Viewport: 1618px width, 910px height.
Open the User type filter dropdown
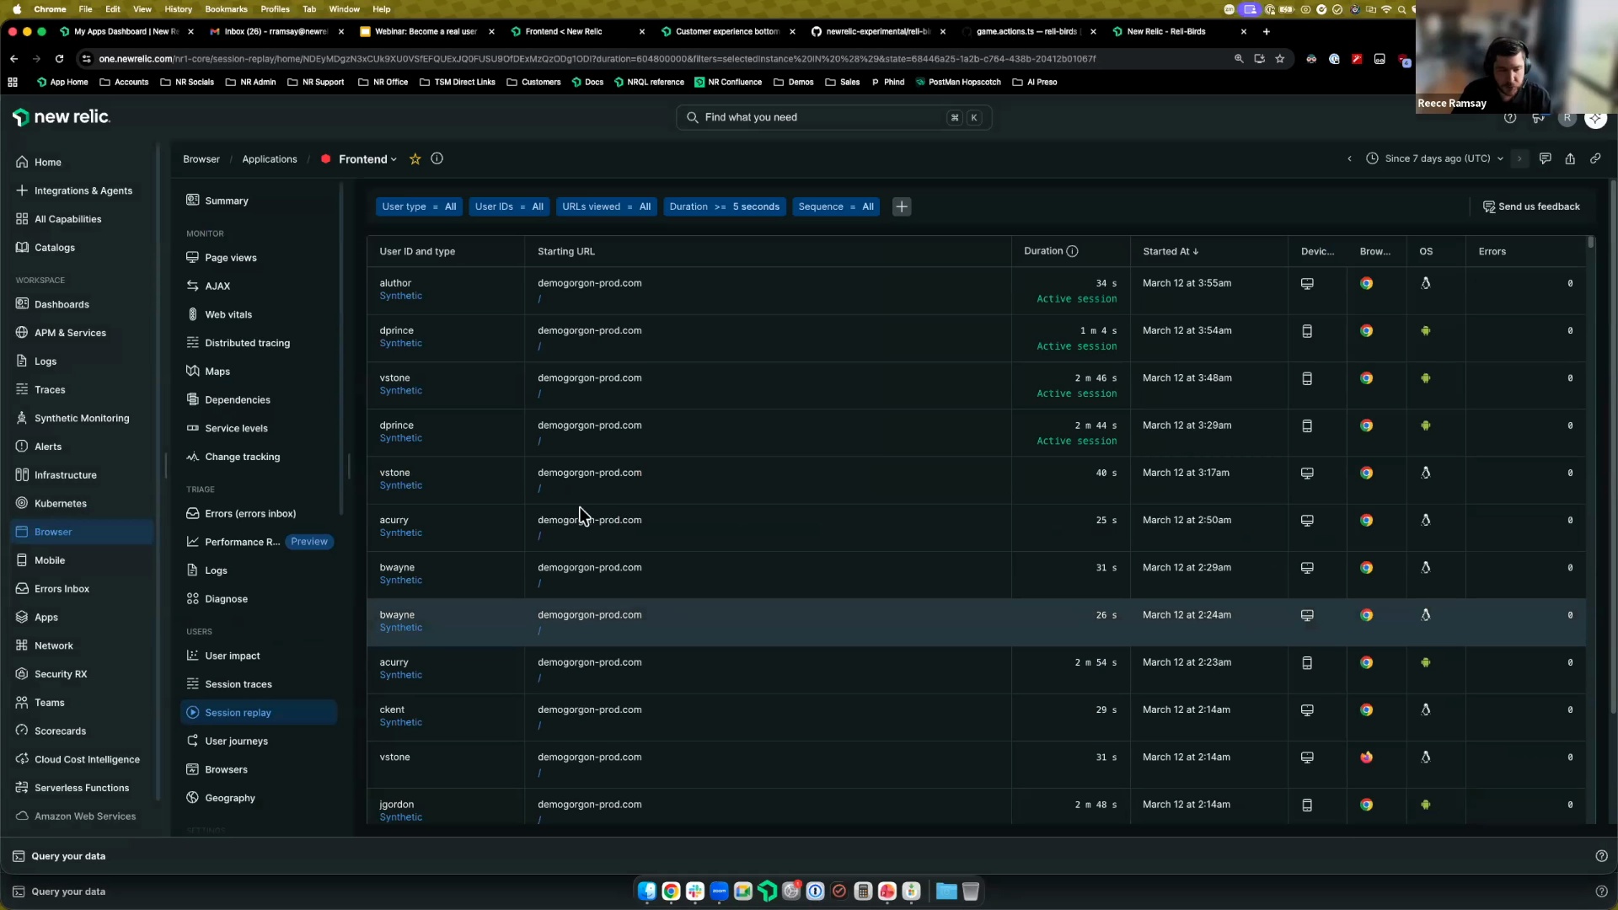coord(419,207)
